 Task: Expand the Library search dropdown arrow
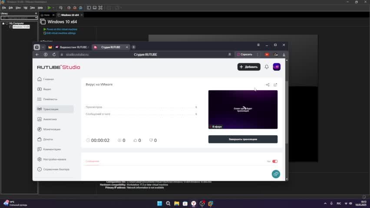tap(36, 18)
